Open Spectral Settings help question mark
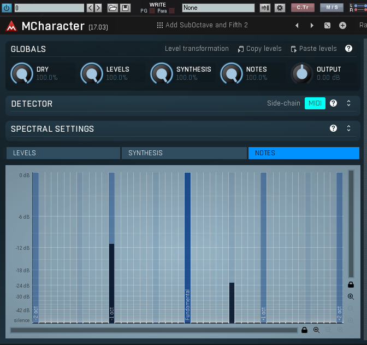367x345 pixels. (333, 128)
